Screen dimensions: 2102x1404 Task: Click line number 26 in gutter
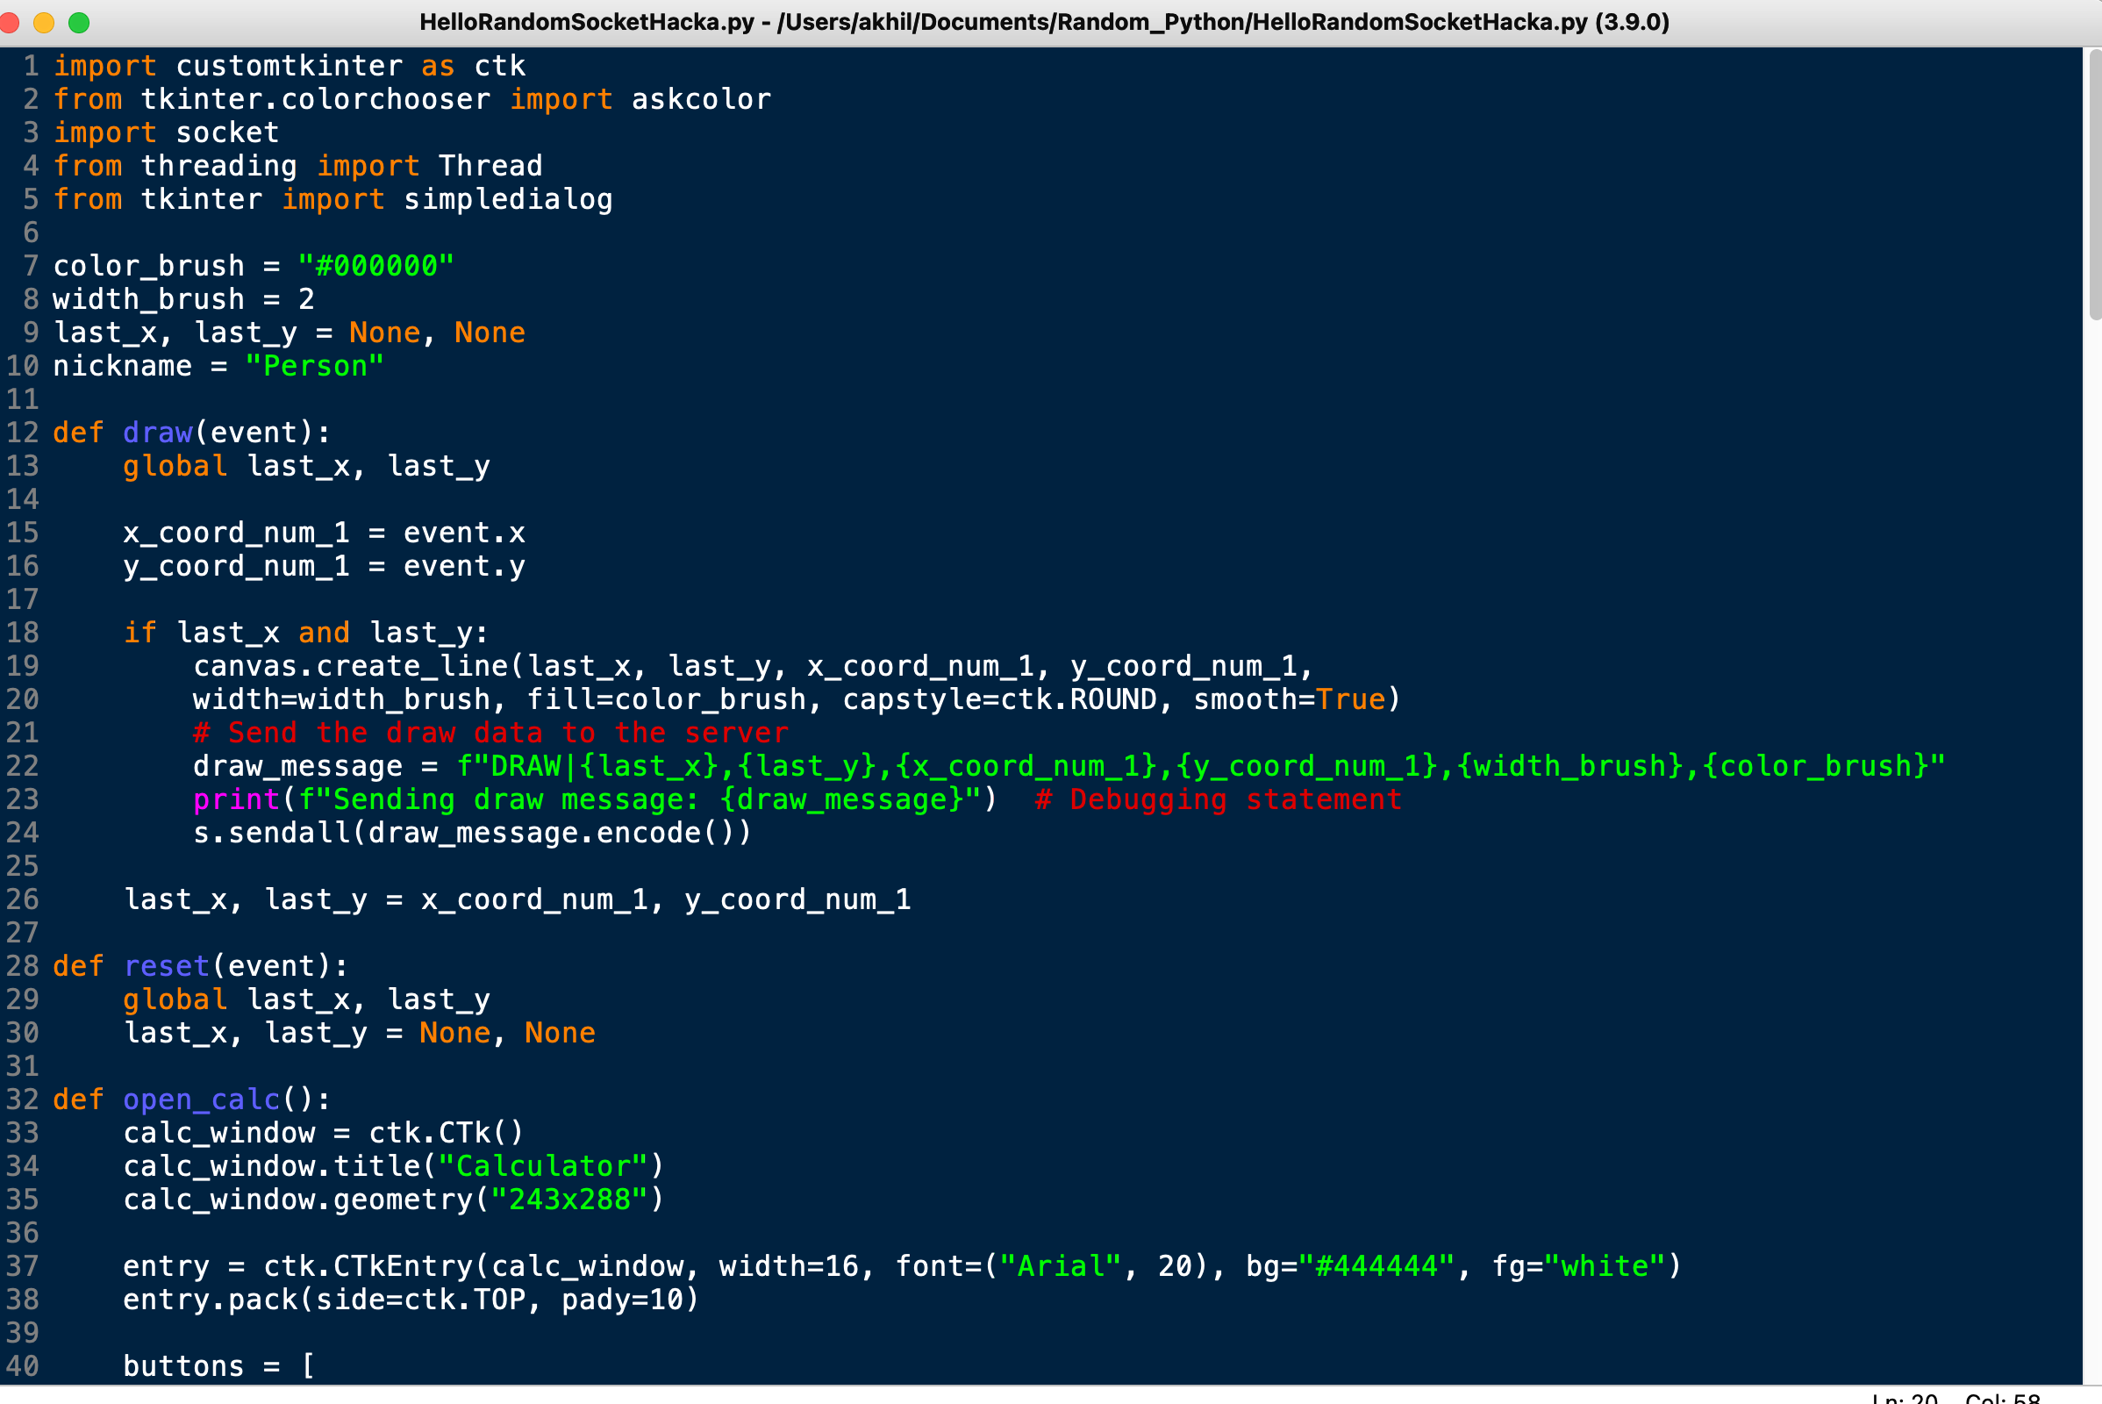23,900
